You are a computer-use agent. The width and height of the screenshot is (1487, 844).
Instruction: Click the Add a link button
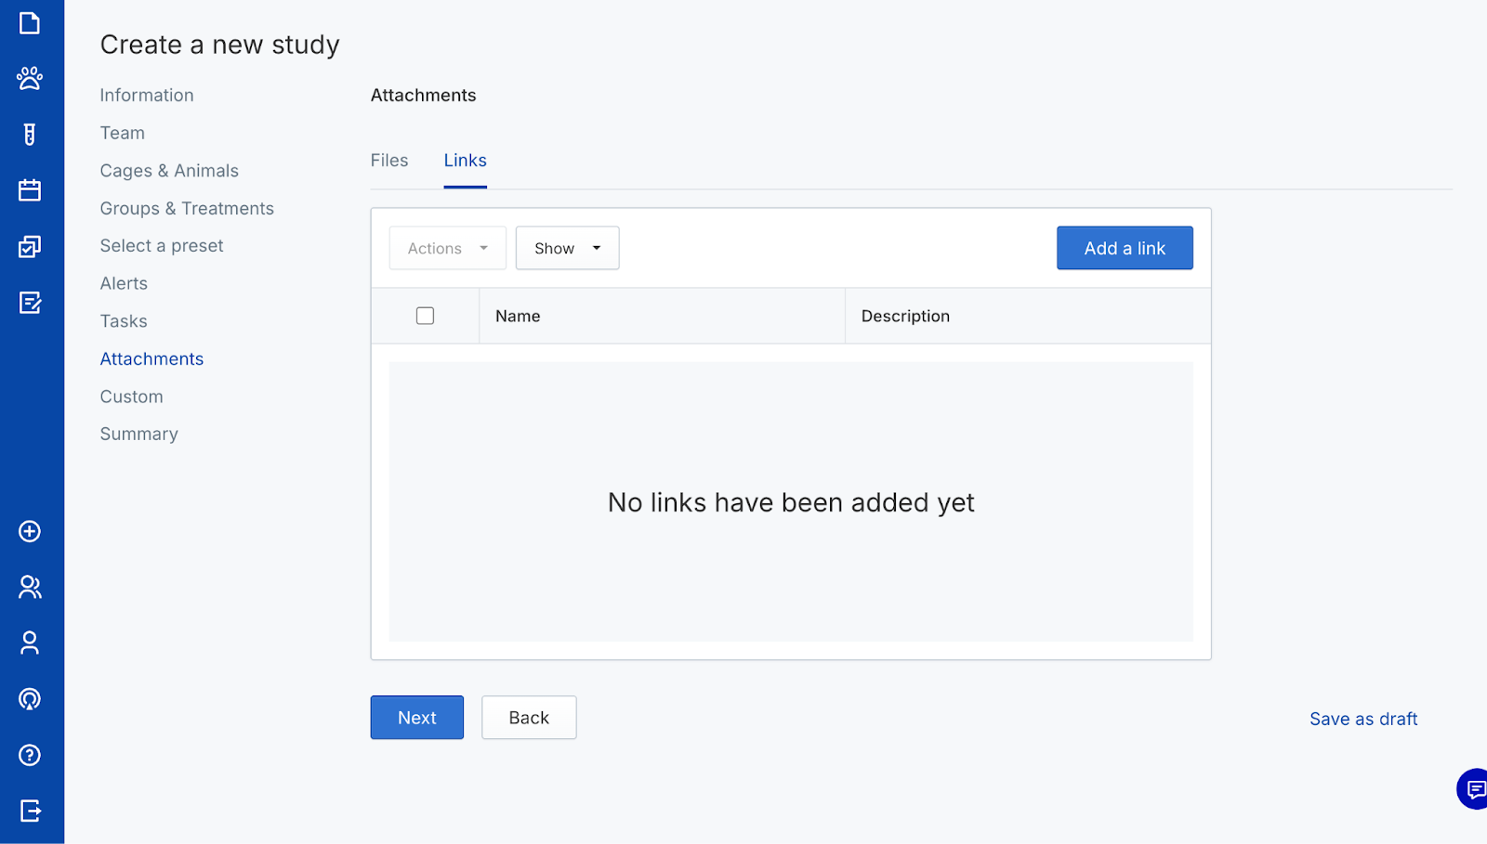tap(1124, 248)
